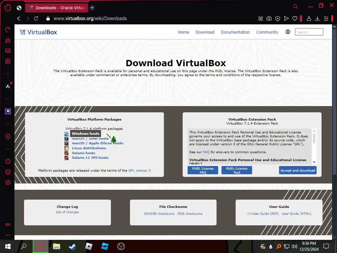Image resolution: width=337 pixels, height=253 pixels.
Task: Open the Documentation navigation item
Action: 235,32
